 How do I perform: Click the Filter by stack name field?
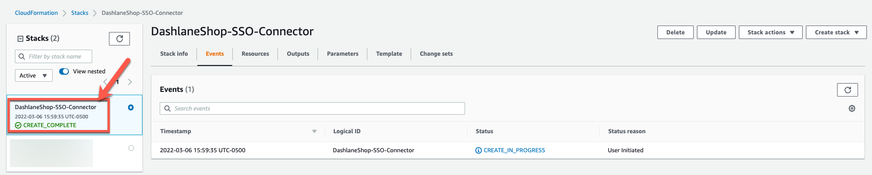[54, 56]
